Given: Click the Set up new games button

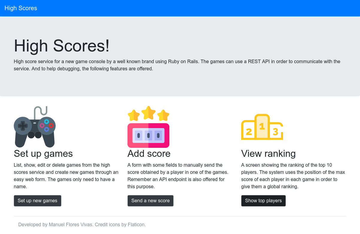Looking at the screenshot, I should point(37,201).
